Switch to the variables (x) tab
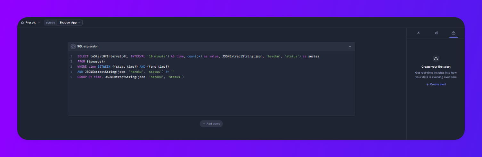Image resolution: width=482 pixels, height=157 pixels. point(418,33)
